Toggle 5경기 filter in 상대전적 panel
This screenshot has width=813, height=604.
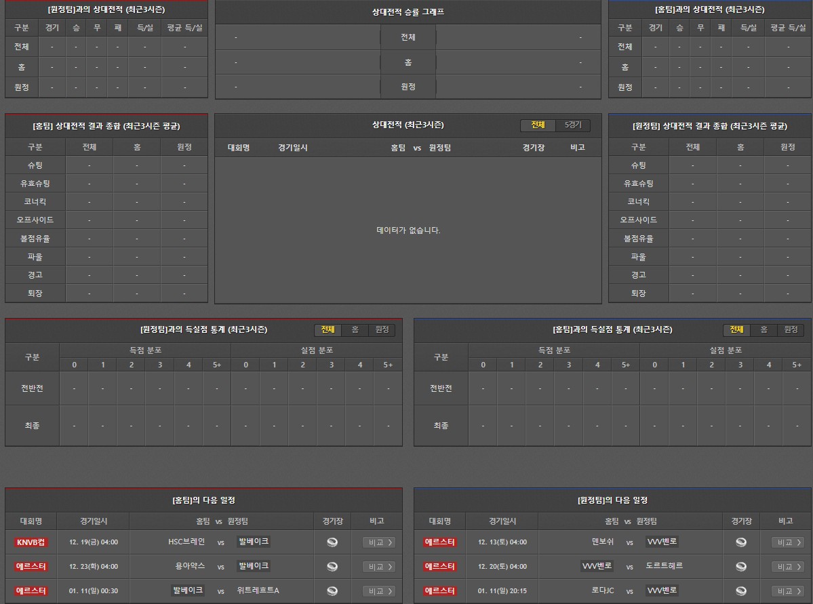573,125
